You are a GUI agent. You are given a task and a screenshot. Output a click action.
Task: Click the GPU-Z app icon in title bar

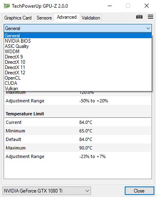(6, 6)
